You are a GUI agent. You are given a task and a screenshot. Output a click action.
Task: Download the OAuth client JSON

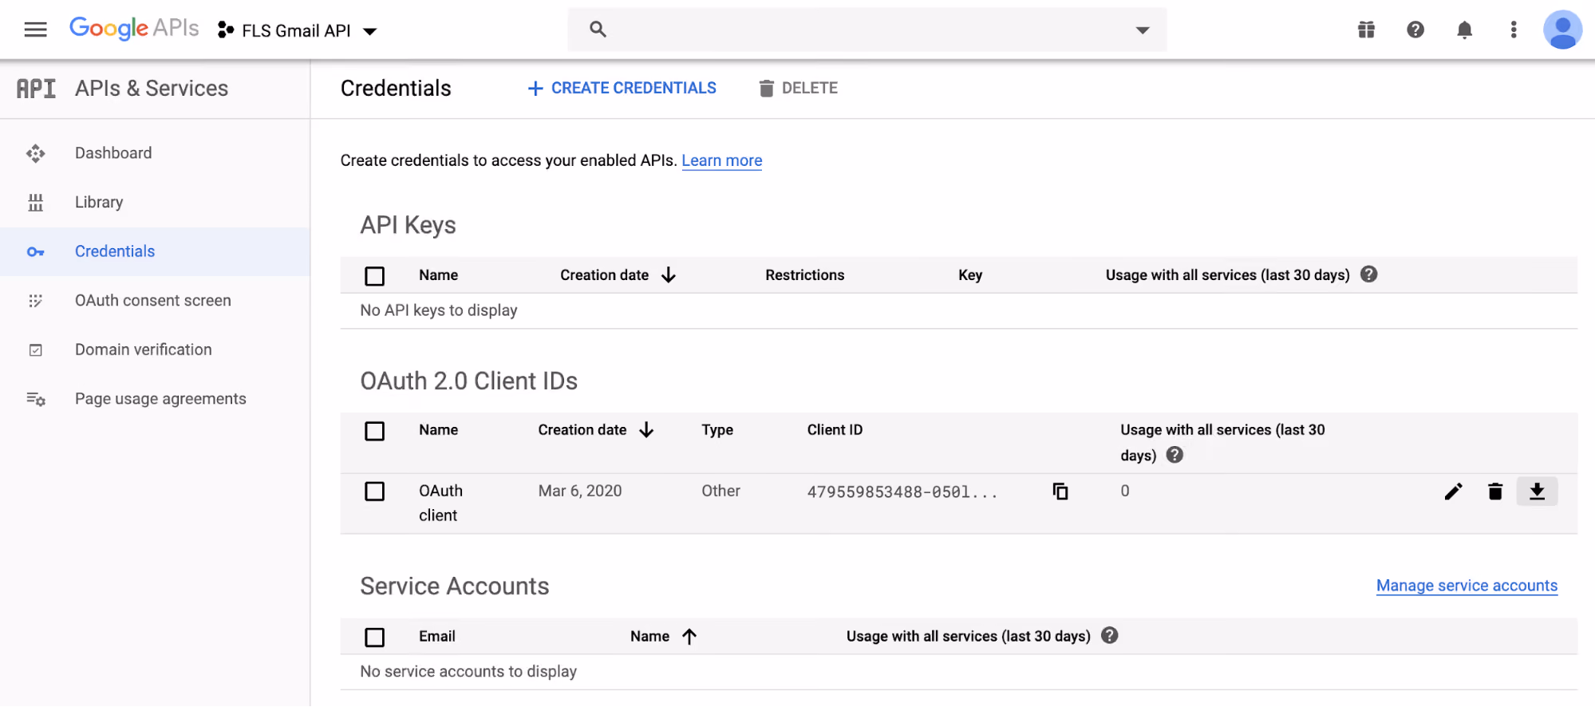coord(1537,492)
